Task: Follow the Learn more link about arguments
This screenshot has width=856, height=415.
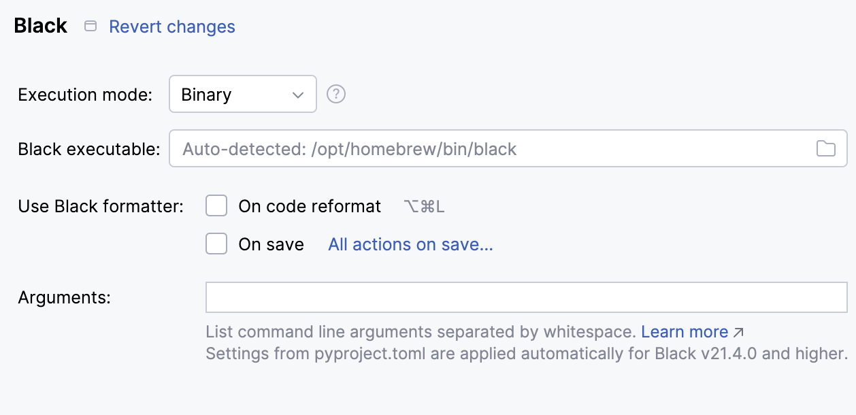Action: [685, 331]
